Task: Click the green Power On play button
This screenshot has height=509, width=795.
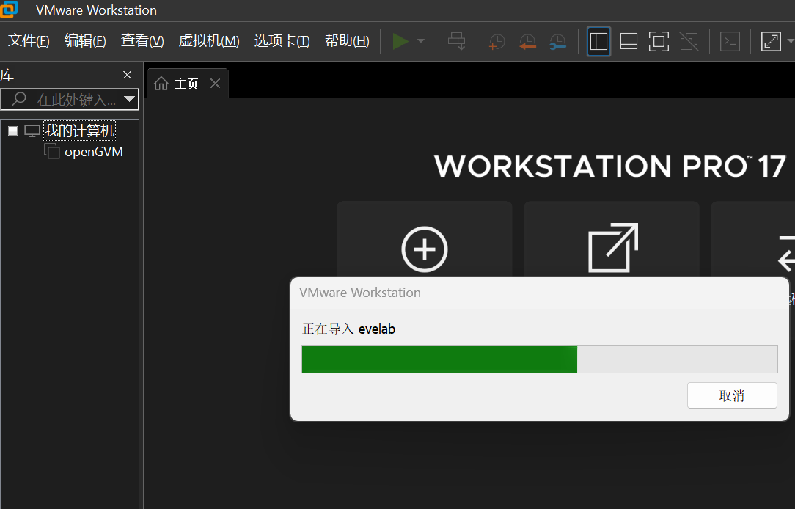Action: click(x=400, y=42)
